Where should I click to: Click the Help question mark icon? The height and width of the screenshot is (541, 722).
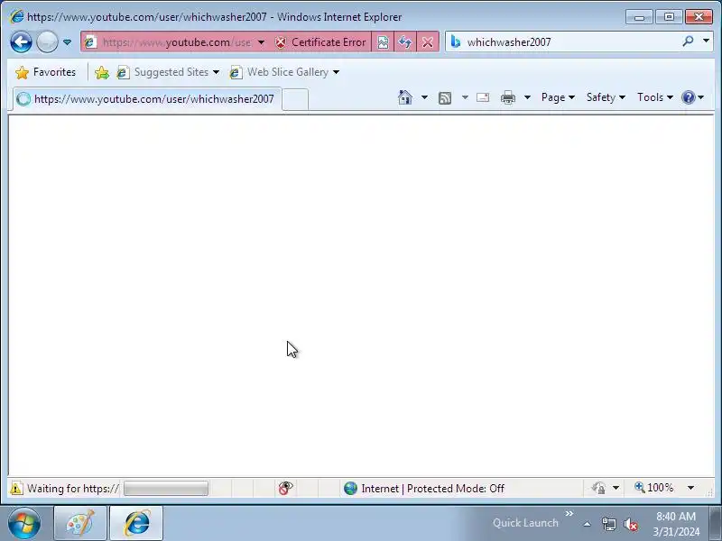tap(688, 97)
